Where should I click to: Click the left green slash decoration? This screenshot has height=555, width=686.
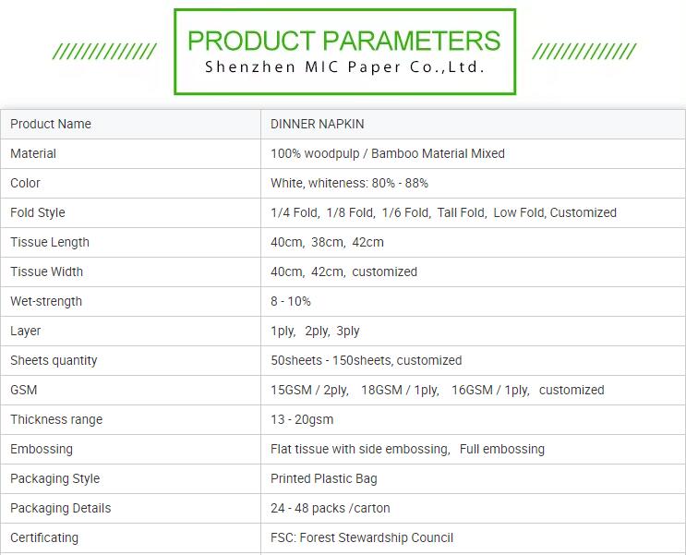click(104, 51)
